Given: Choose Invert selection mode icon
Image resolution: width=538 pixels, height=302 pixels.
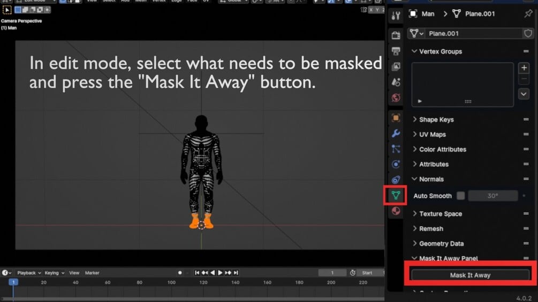Looking at the screenshot, I should click(x=40, y=10).
